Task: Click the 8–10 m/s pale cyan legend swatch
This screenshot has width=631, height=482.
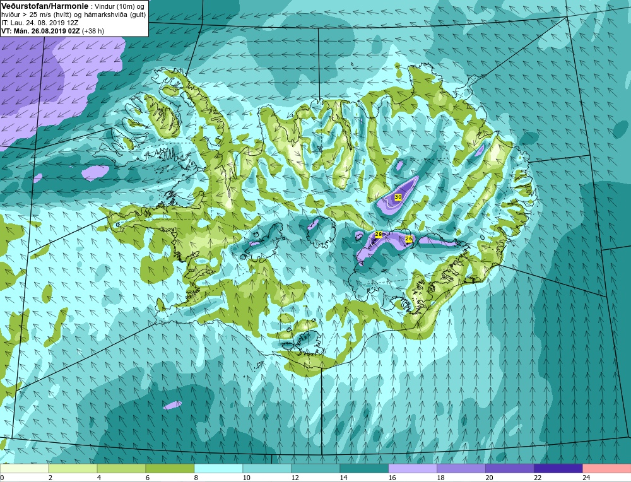Action: coord(218,469)
